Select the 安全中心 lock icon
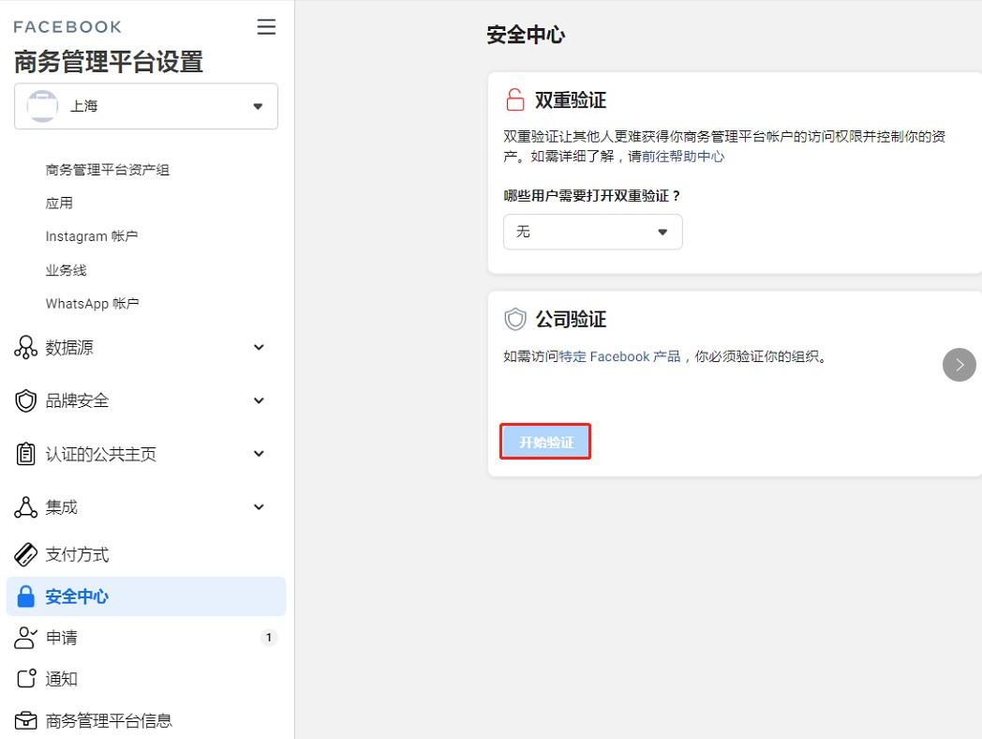 pos(25,596)
